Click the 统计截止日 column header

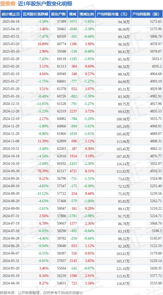tap(11, 14)
